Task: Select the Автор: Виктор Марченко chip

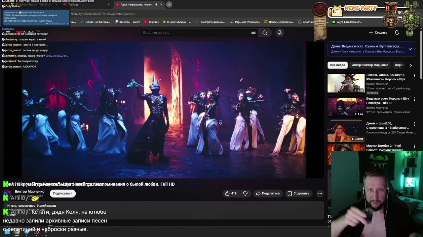Action: tap(370, 65)
